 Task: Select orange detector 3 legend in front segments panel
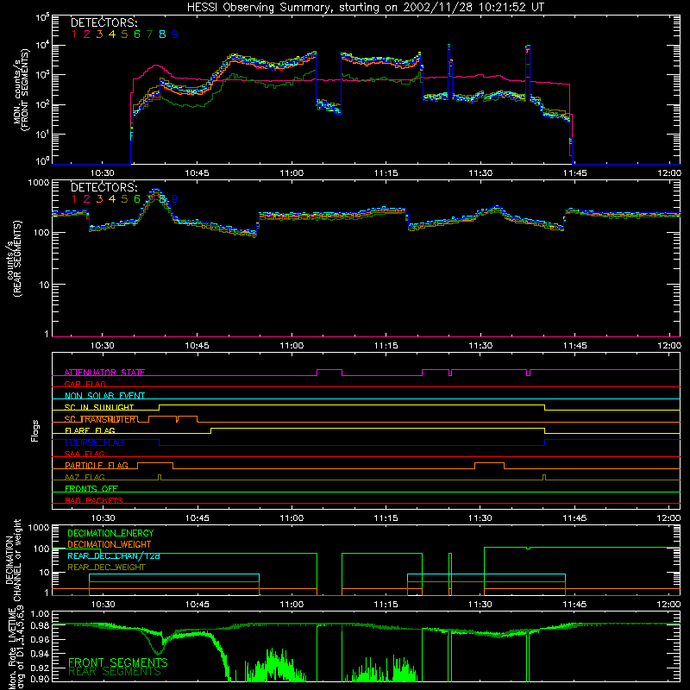99,34
